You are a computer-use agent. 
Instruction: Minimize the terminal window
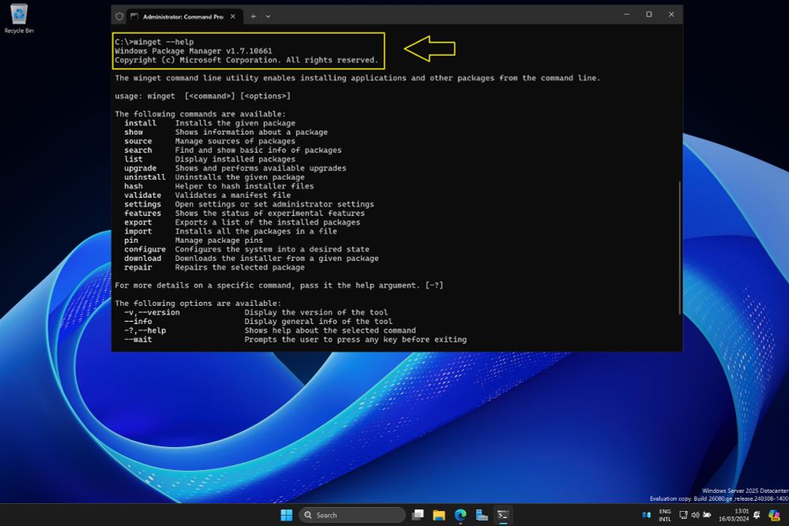pyautogui.click(x=626, y=14)
